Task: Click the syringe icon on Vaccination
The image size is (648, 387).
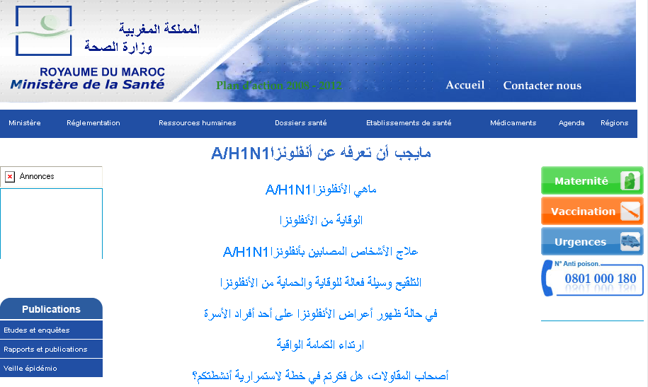Action: (x=630, y=211)
